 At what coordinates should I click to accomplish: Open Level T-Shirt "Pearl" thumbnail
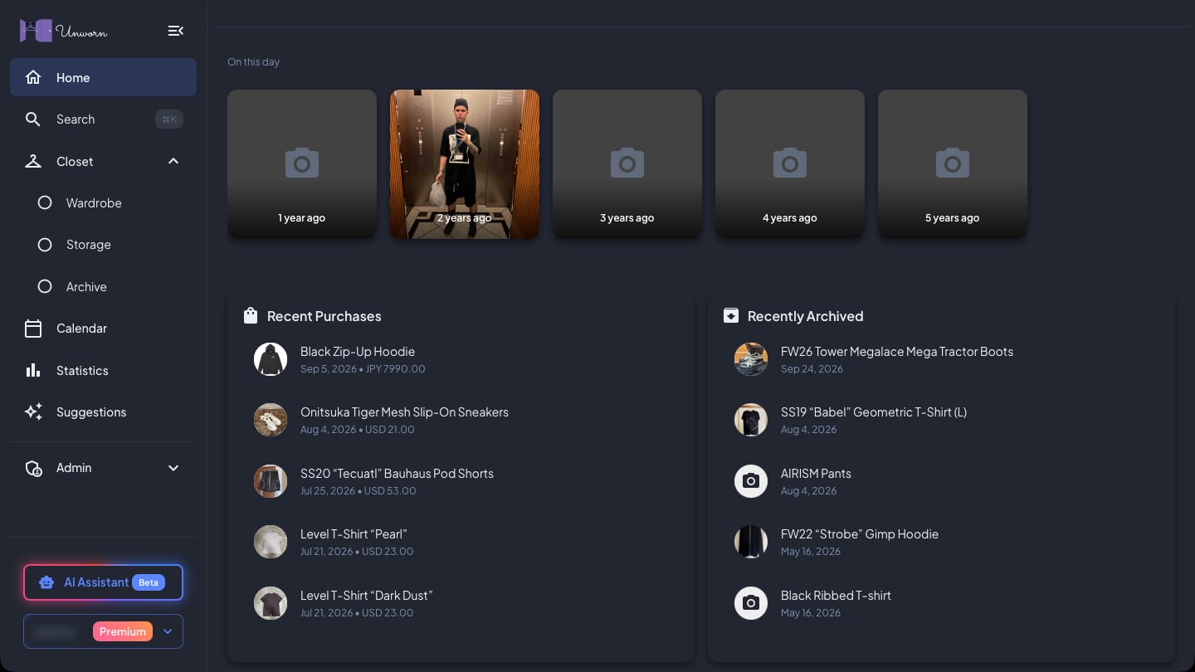(271, 542)
